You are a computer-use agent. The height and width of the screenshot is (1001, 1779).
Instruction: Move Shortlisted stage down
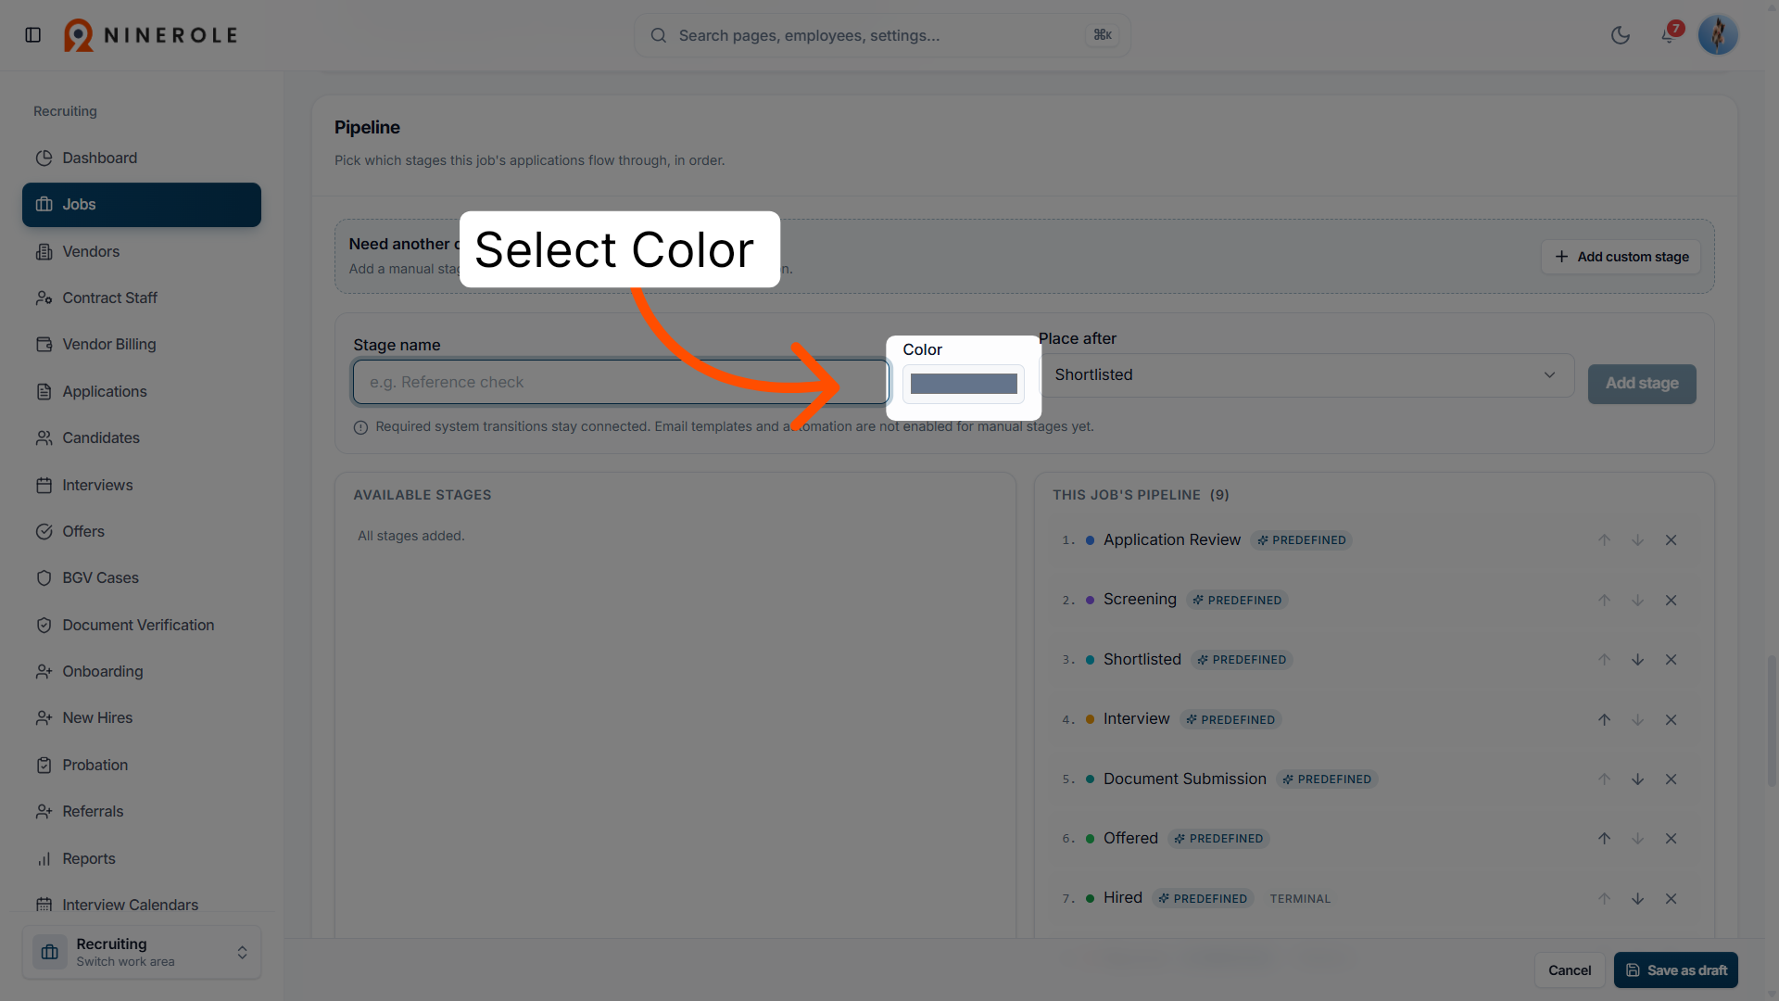pyautogui.click(x=1637, y=660)
